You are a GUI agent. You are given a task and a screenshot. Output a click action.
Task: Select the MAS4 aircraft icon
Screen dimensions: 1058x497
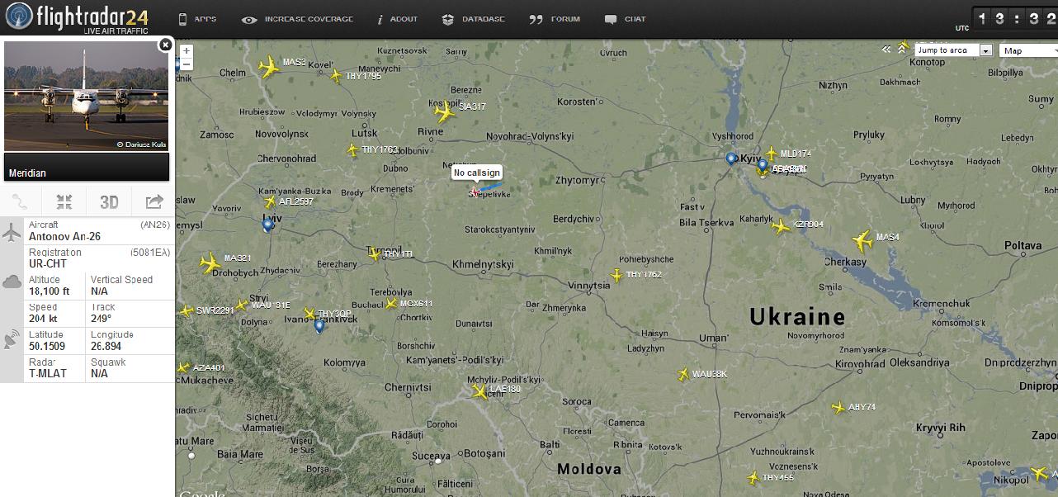point(862,241)
